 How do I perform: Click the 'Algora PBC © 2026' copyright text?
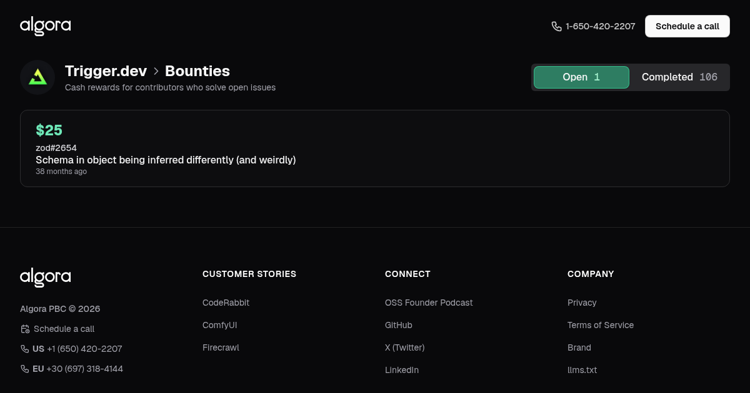[x=60, y=309]
